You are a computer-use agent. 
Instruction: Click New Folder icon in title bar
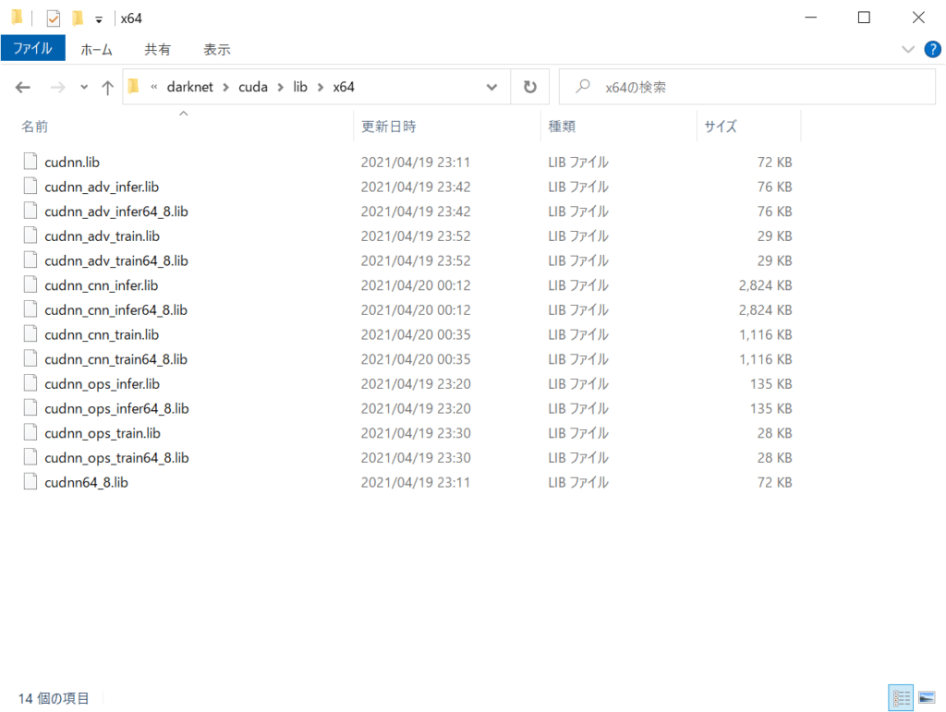(78, 18)
